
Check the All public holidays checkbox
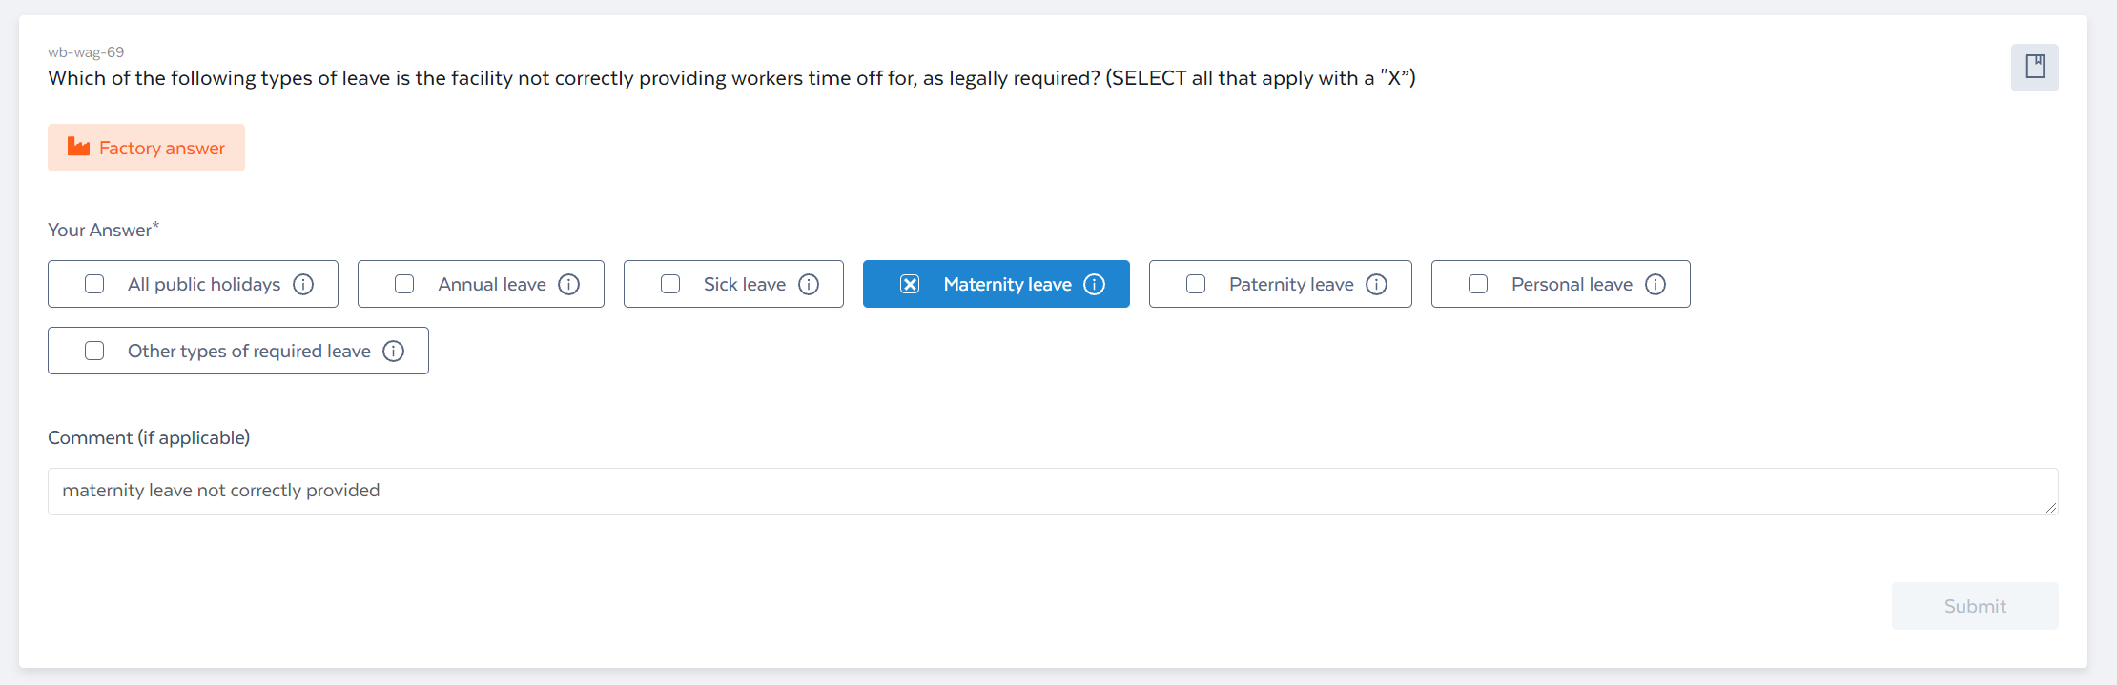(x=94, y=284)
